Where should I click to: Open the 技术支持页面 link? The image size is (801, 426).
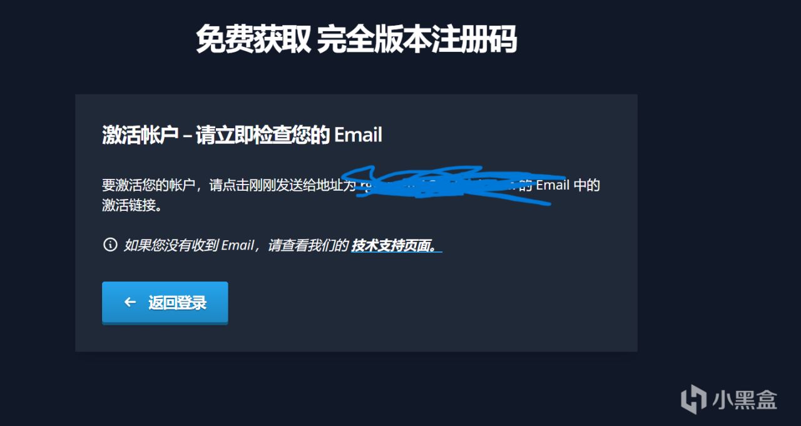point(394,245)
